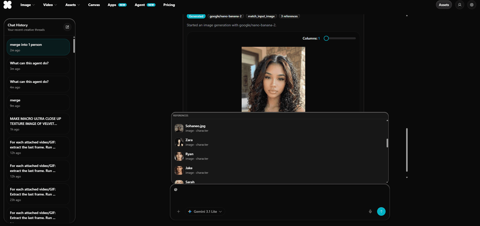Open the Assets dropdown in navigation bar

72,5
